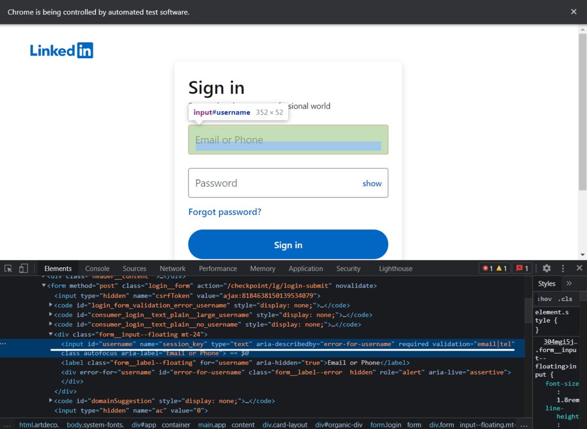
Task: Click the LinkedIn logo
Action: click(61, 50)
